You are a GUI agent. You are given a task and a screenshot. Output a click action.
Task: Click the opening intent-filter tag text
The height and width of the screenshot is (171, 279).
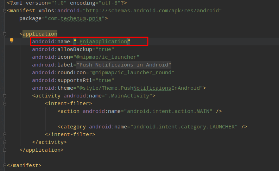[69, 103]
